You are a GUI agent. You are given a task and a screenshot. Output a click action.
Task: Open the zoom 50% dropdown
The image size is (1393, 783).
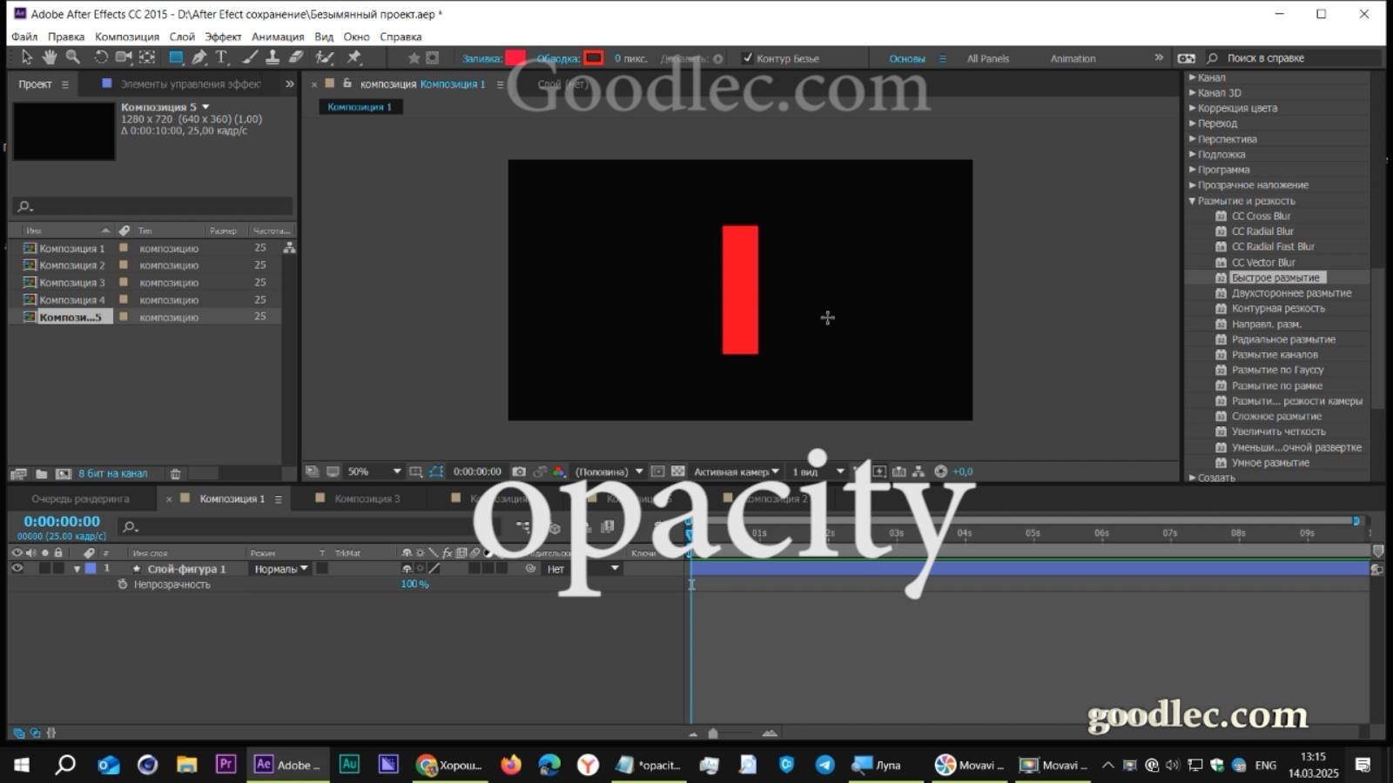pyautogui.click(x=374, y=472)
